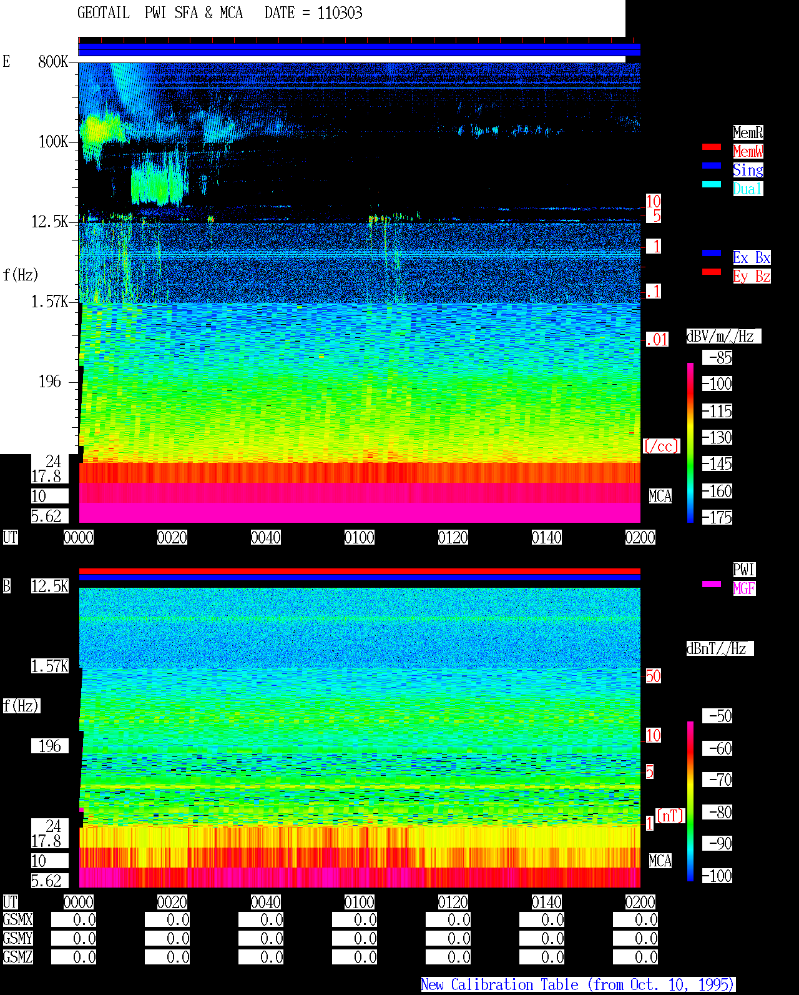Click the 'DATE = 110303' header text
799x995 pixels.
313,13
